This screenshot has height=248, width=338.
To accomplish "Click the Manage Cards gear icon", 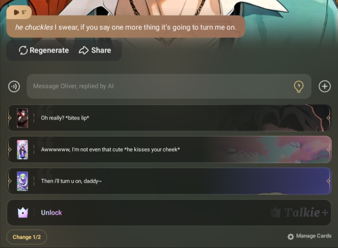I will (x=291, y=237).
